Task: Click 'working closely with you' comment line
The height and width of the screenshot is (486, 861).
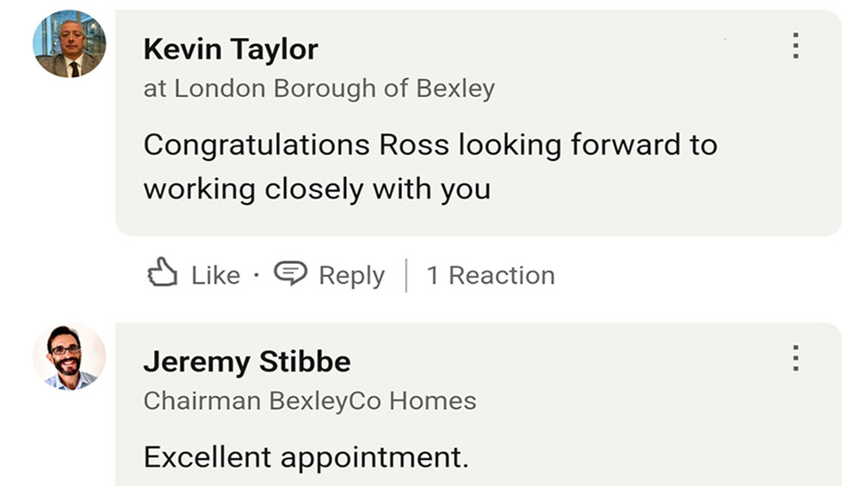Action: (x=317, y=188)
